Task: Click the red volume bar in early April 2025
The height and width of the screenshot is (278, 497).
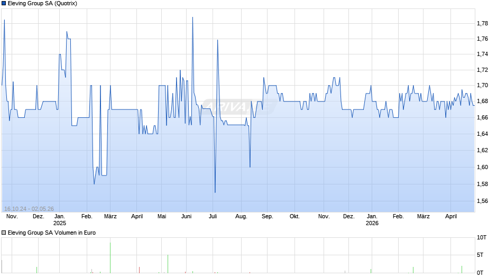Action: point(139,270)
